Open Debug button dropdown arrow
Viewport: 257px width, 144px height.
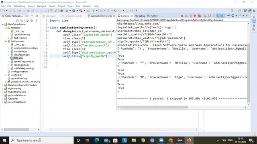coord(70,11)
